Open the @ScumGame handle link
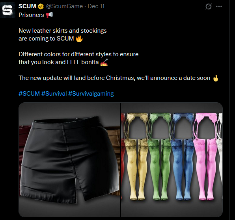The height and width of the screenshot is (220, 235). tap(64, 6)
